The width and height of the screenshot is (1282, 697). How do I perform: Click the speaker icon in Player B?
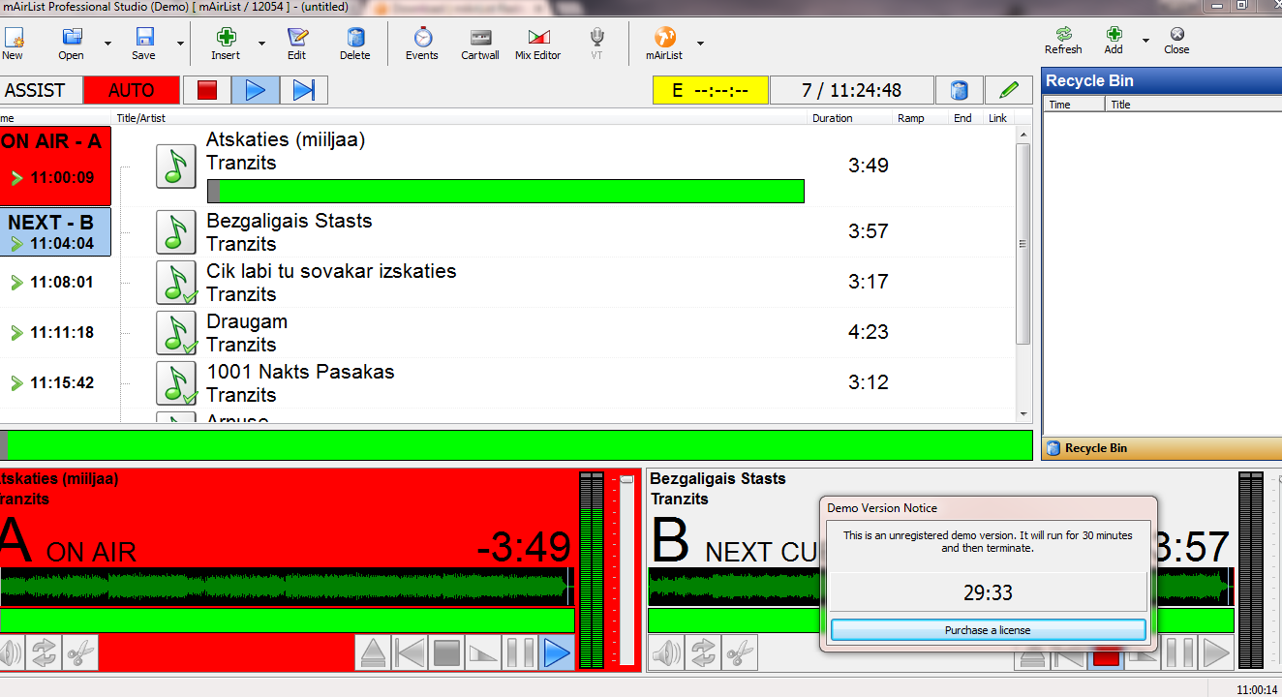[x=666, y=653]
